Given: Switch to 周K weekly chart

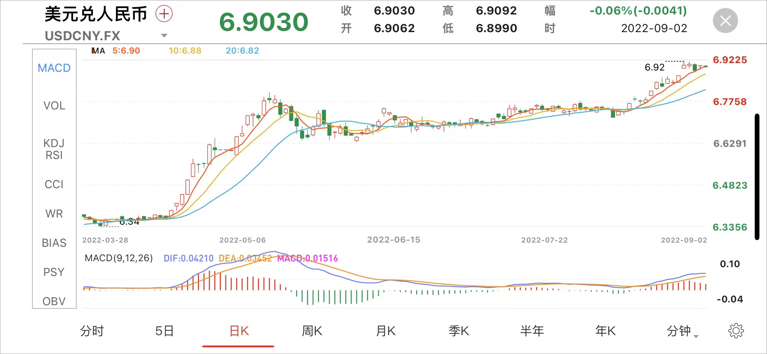Looking at the screenshot, I should [x=312, y=331].
